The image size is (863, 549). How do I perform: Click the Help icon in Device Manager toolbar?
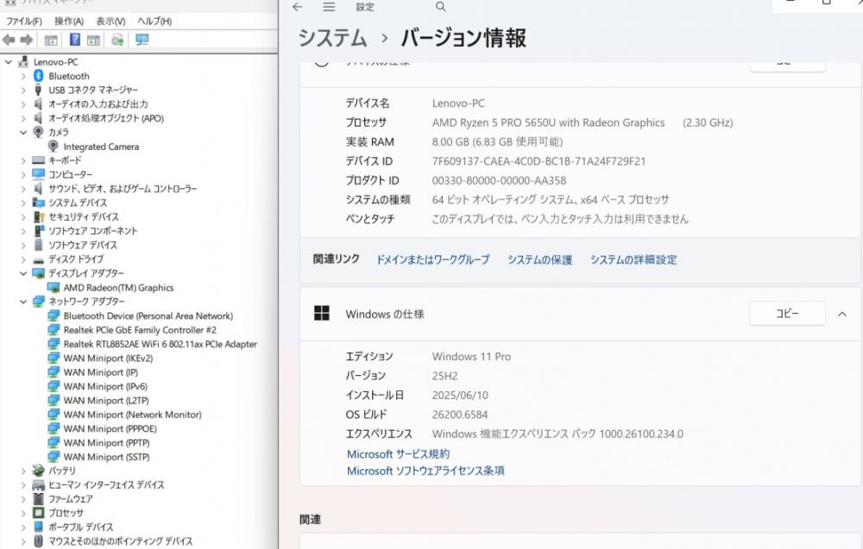(x=75, y=40)
